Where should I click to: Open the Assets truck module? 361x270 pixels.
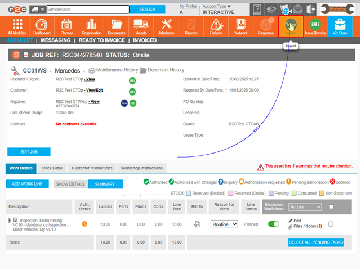click(141, 26)
